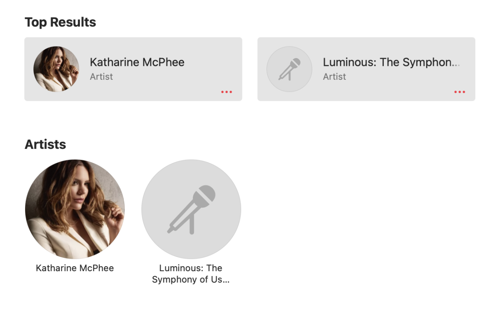Click truncated "Luminous: The Symphon..." title in Top Results
486x316 pixels.
[x=391, y=62]
